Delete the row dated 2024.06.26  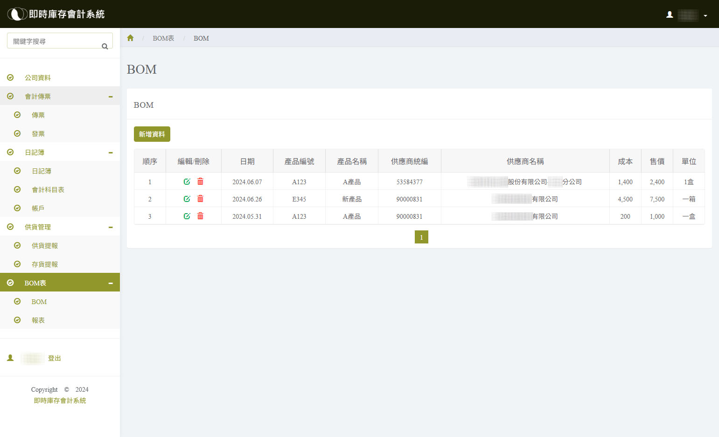200,199
